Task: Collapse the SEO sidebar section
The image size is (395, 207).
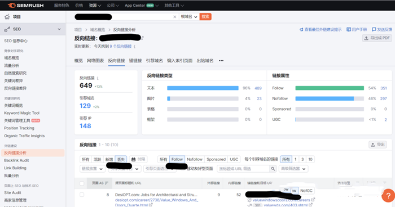Action: pyautogui.click(x=59, y=29)
